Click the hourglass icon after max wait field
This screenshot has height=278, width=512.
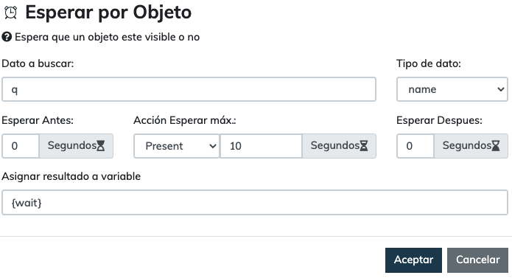click(364, 145)
